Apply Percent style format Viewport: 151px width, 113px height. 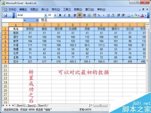tap(99, 15)
